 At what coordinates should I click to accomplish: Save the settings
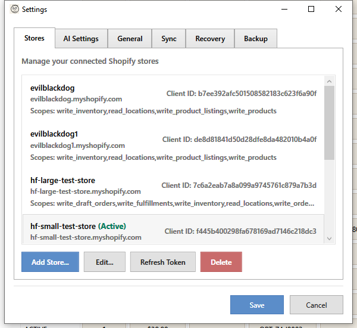257,305
